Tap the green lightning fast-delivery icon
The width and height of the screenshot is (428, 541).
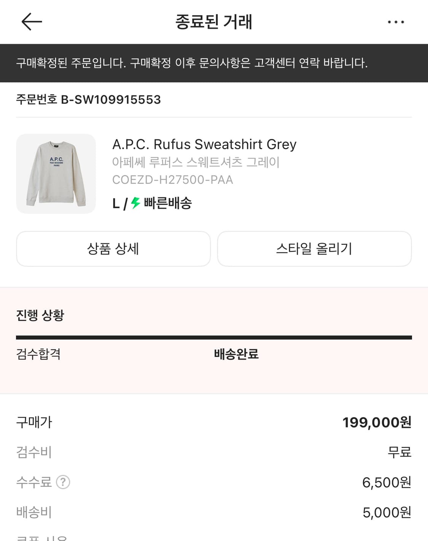pos(135,203)
